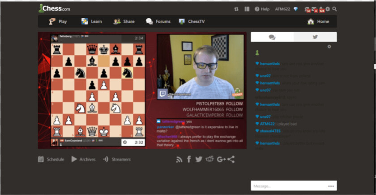
Task: Click the top clock showing 2:34
Action: (133, 38)
